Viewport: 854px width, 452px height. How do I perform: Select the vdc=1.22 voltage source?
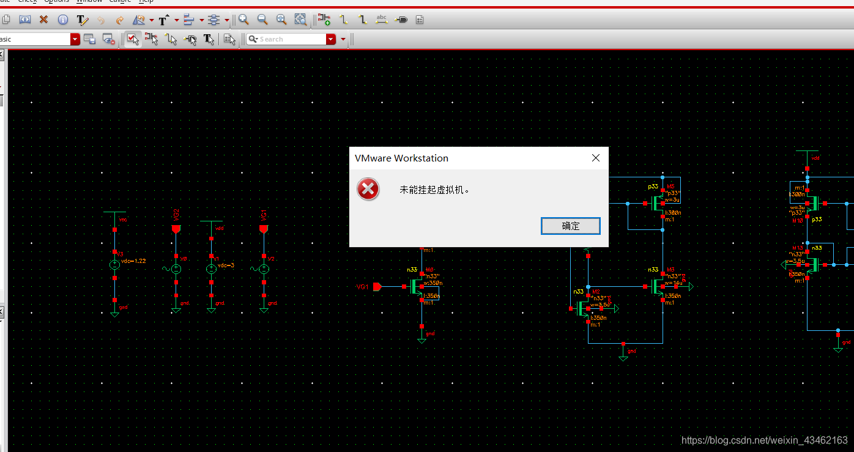point(114,265)
